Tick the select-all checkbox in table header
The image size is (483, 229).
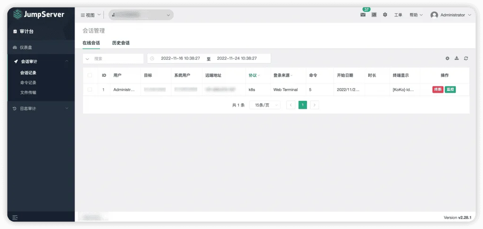click(90, 75)
